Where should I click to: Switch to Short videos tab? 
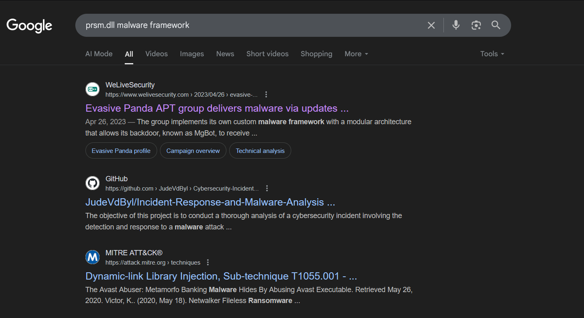267,54
